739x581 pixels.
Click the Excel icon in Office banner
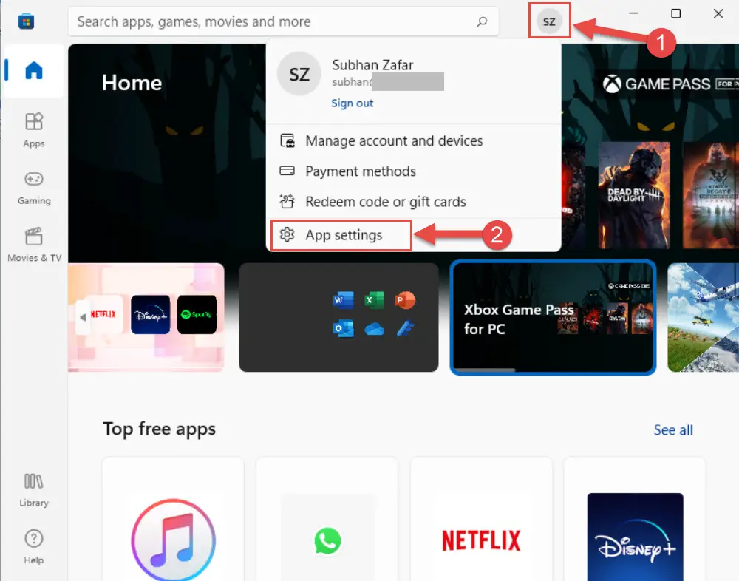(374, 300)
